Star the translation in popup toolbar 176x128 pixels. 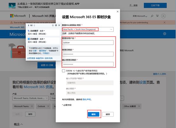53,25
